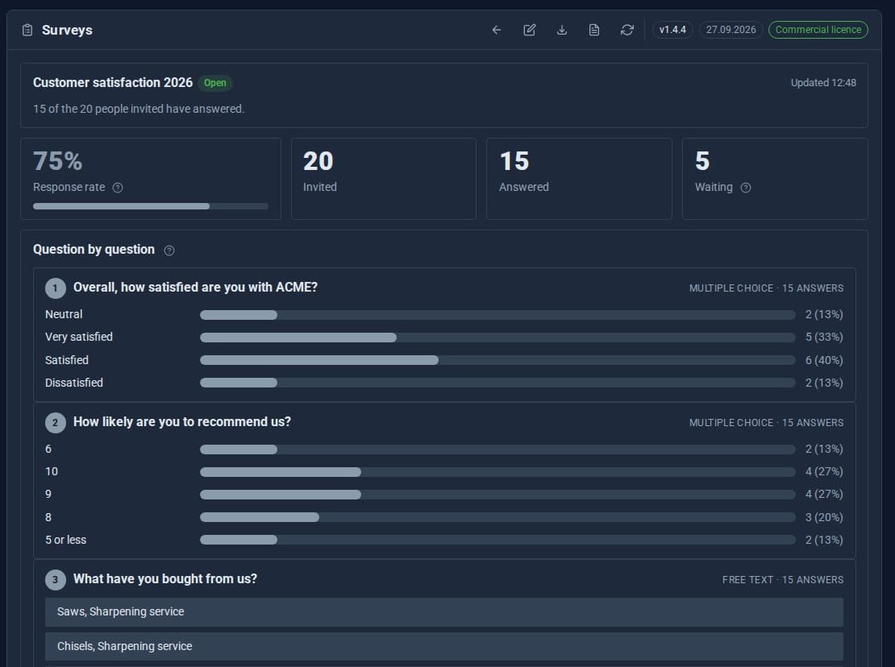Click the Surveys page heading

67,30
